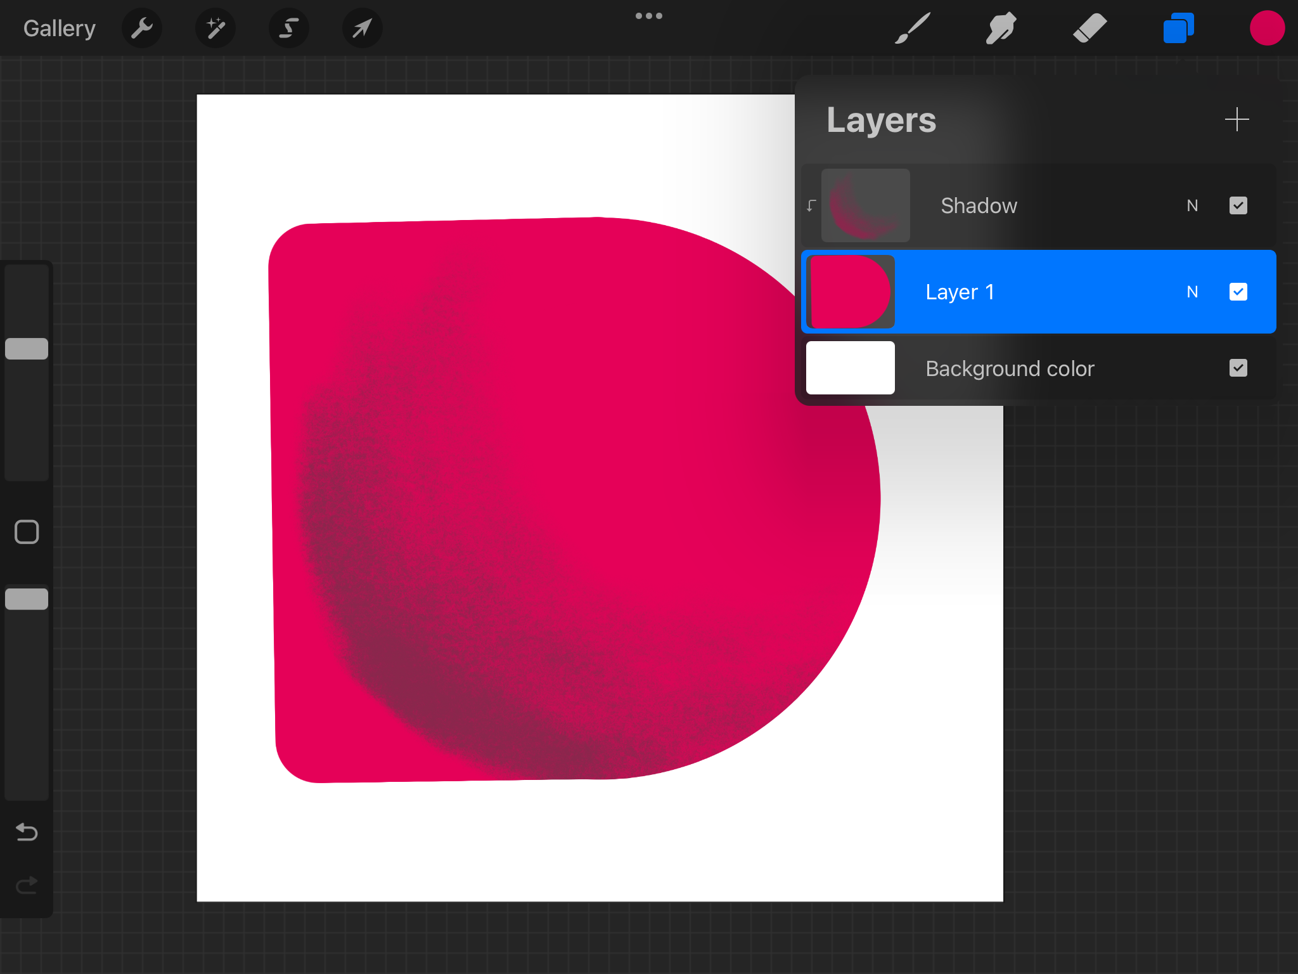1298x974 pixels.
Task: Select the Transform arrow tool
Action: click(x=361, y=28)
